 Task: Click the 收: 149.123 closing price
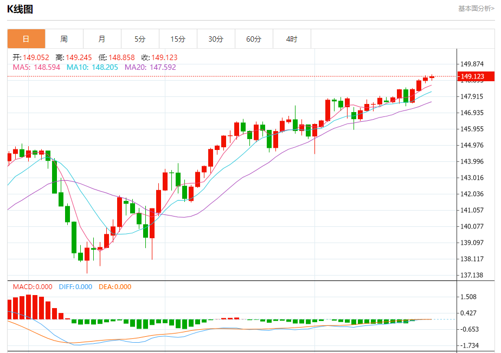pos(159,57)
